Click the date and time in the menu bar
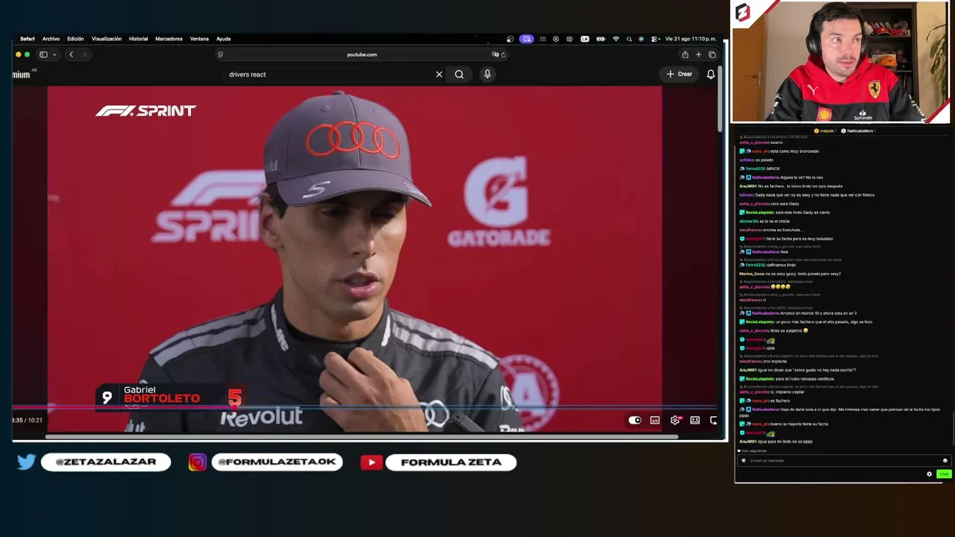This screenshot has width=955, height=537. 690,39
